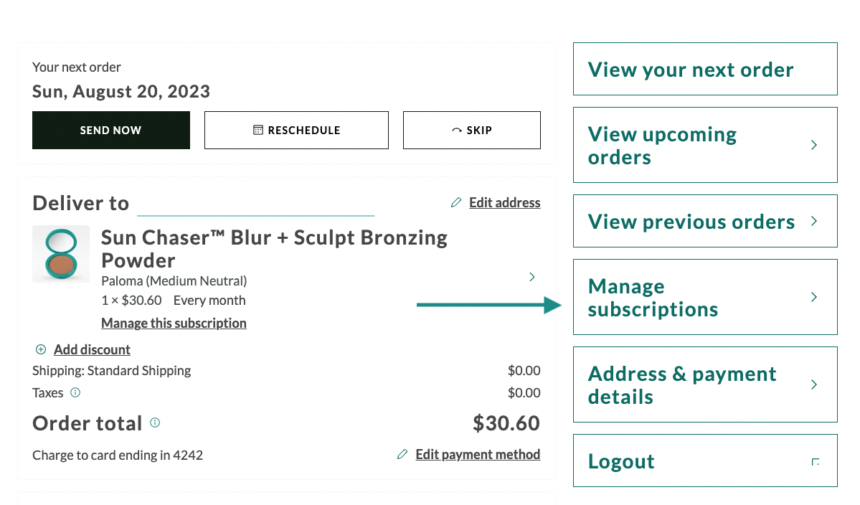Viewport: 860px width, 505px height.
Task: Click Add discount
Action: tap(92, 349)
